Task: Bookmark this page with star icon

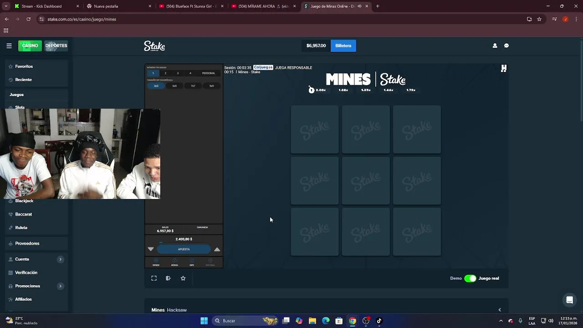Action: point(539,19)
